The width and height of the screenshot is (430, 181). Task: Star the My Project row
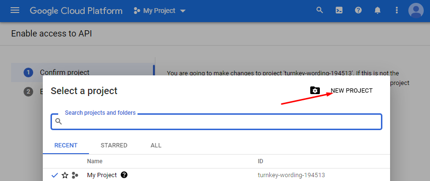(65, 175)
